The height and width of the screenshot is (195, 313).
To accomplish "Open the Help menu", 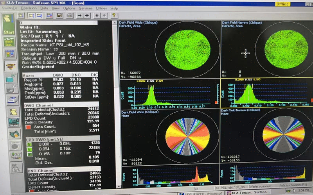I will [114, 8].
